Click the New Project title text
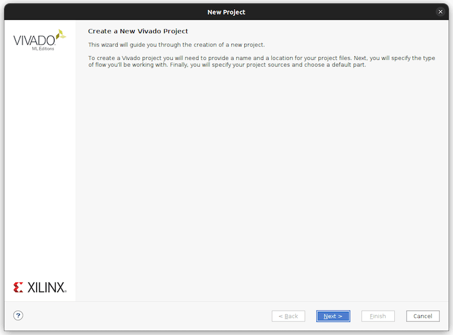This screenshot has height=335, width=453. pyautogui.click(x=226, y=12)
